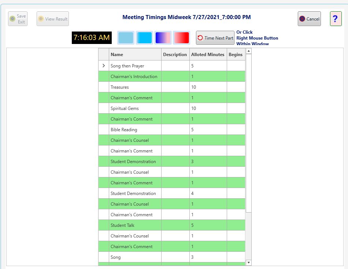Click the Time Next Part button
This screenshot has height=269, width=348.
pos(215,38)
